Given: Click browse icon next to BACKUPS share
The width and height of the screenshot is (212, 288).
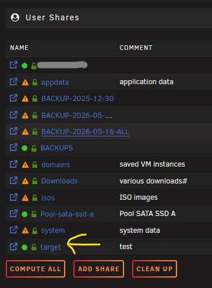Looking at the screenshot, I should [x=13, y=147].
